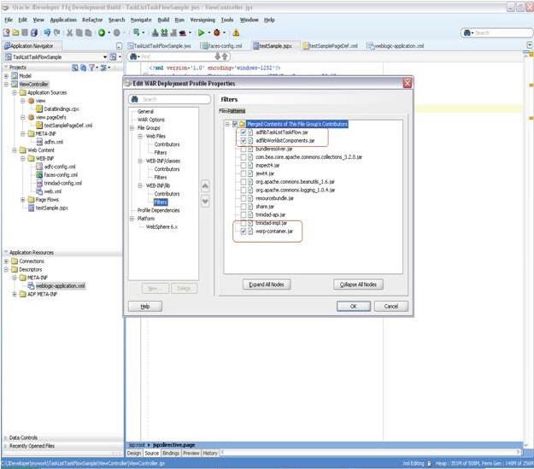Click the Make project toolbar icon
The height and width of the screenshot is (469, 534).
155,32
